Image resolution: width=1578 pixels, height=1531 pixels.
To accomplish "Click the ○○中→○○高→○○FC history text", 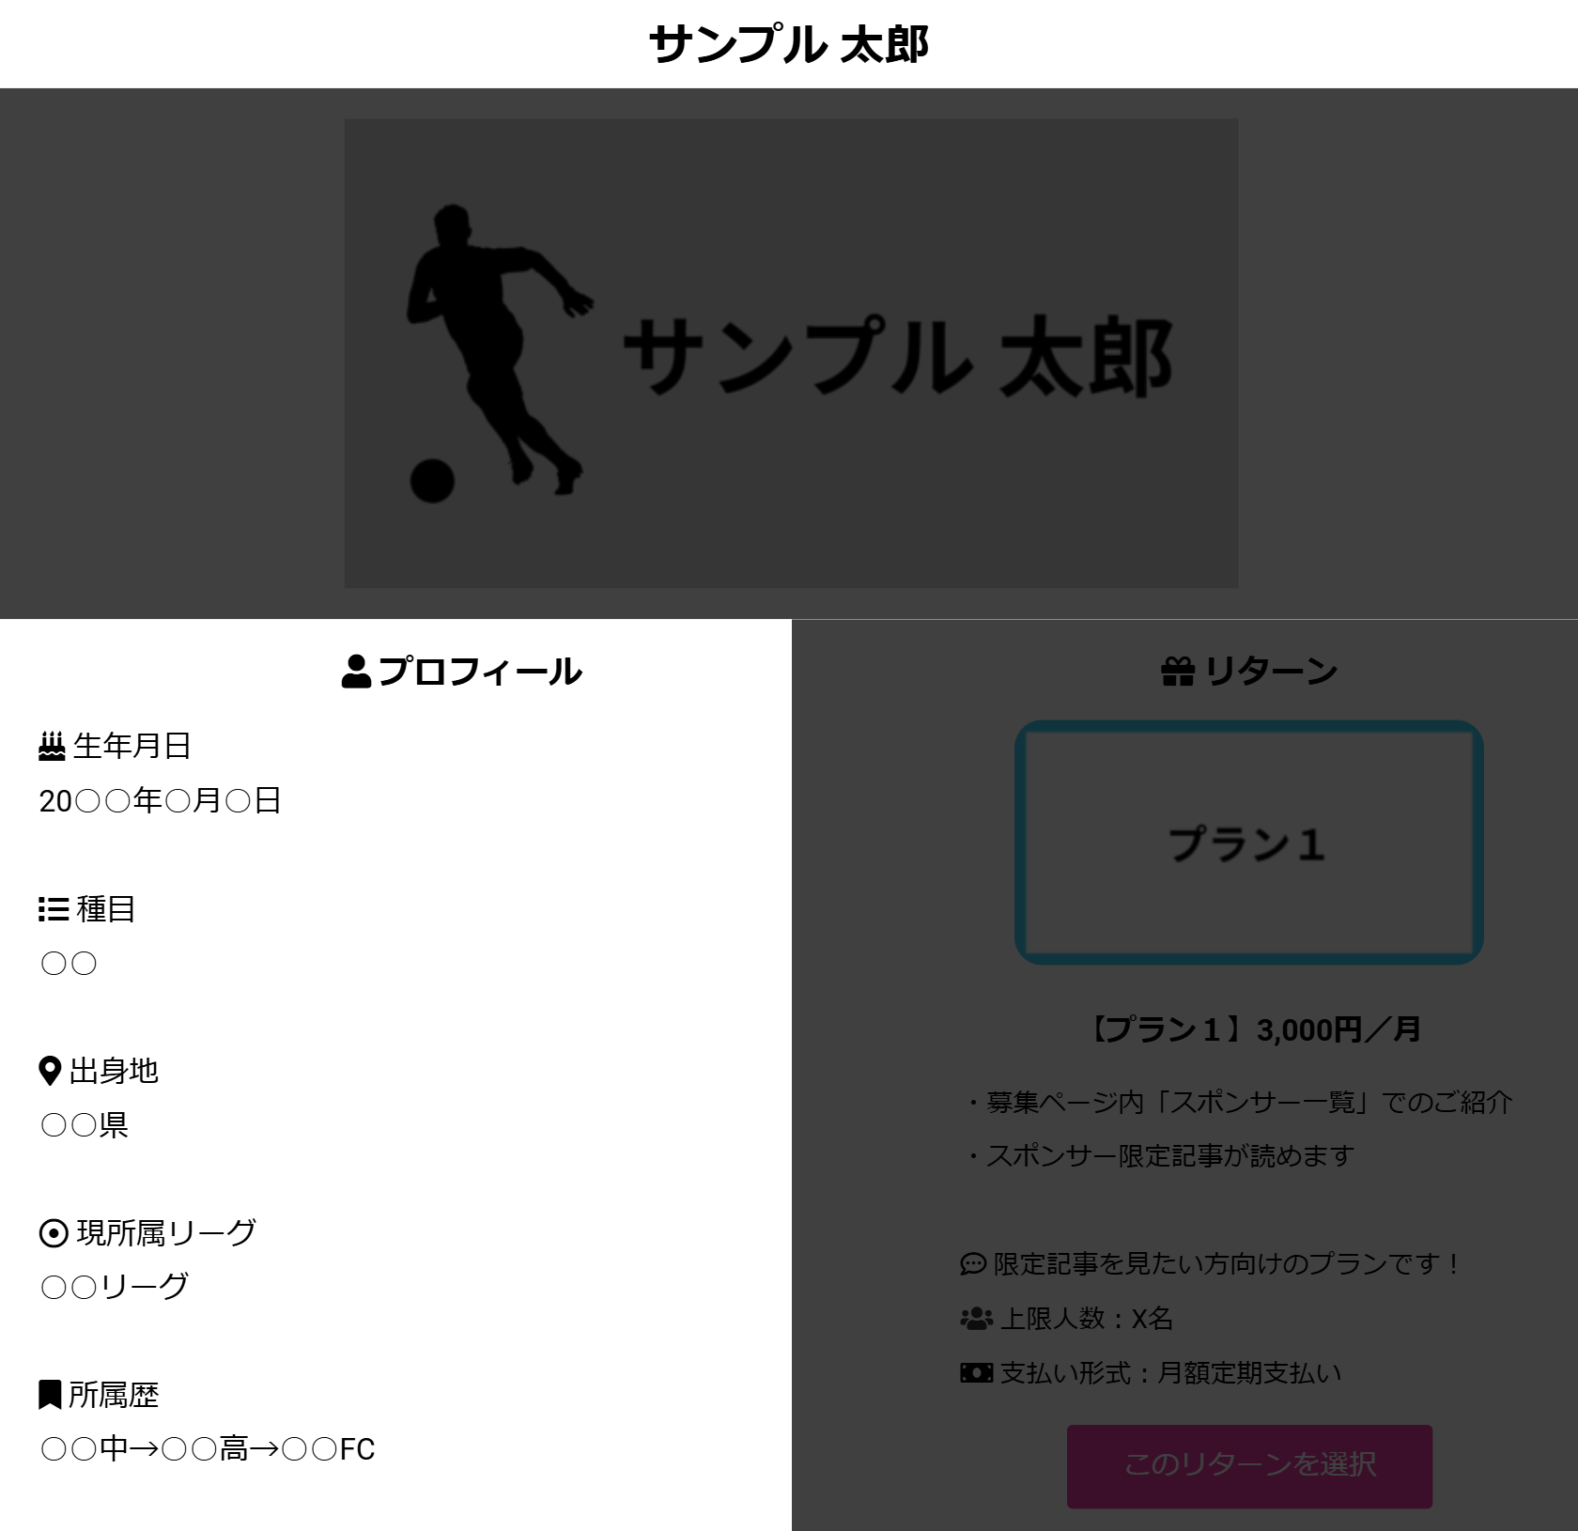I will (x=208, y=1449).
